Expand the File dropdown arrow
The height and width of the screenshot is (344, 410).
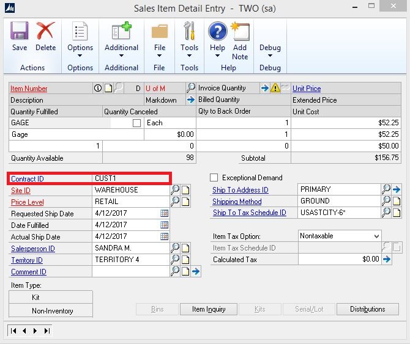[159, 56]
